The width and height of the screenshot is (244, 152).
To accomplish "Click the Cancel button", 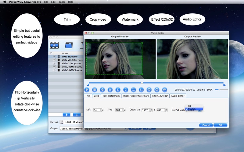I will (206, 125).
